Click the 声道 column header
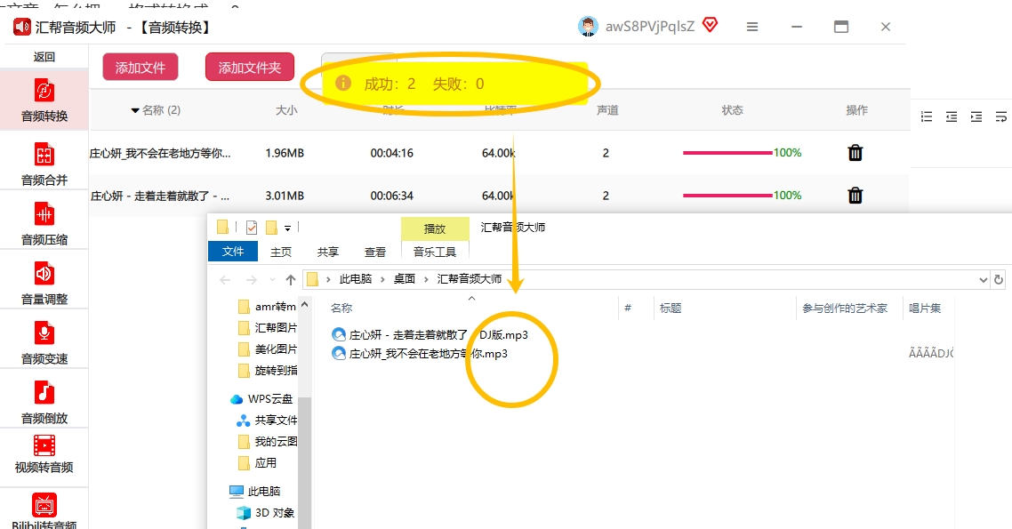 coord(607,110)
